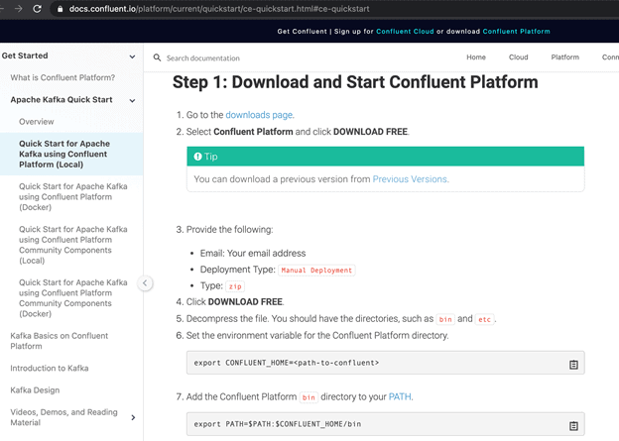
Task: Expand Videos, Demos, and Reading Material
Action: click(x=133, y=418)
